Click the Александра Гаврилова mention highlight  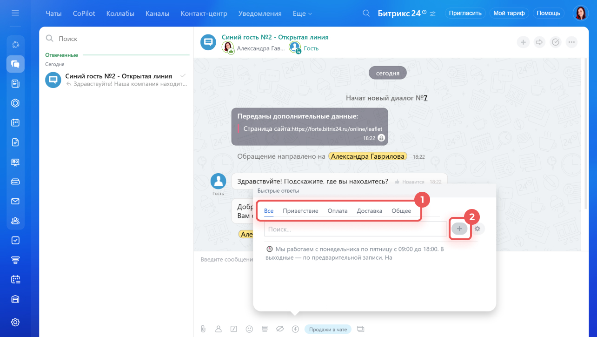[x=368, y=156]
